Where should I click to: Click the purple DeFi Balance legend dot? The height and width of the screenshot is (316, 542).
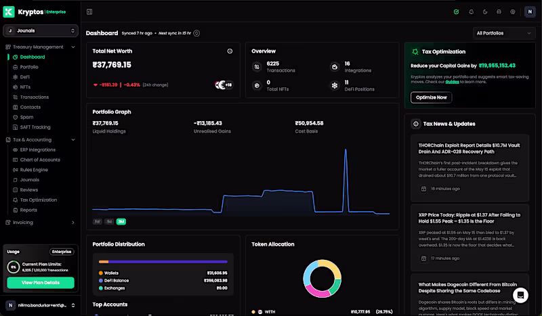tap(101, 281)
